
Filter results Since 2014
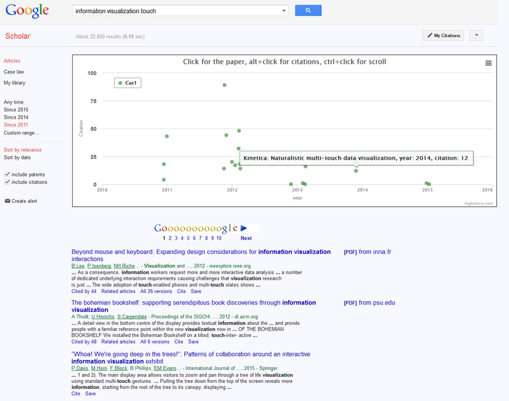click(x=16, y=117)
